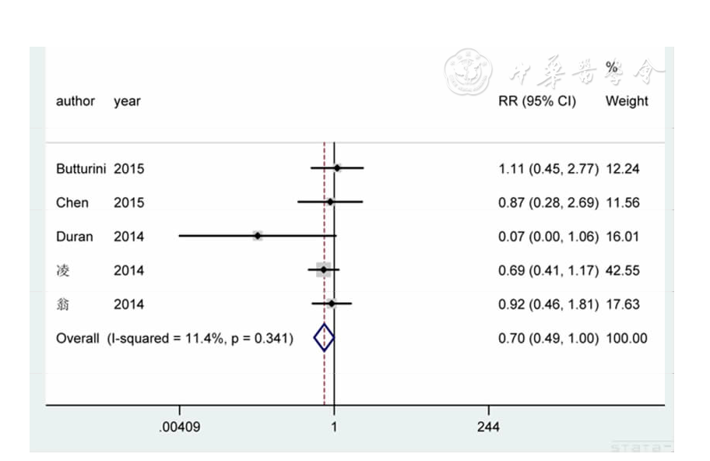The image size is (710, 461).
Task: Click the 'RR (95% CI)' column header
Action: [x=537, y=101]
